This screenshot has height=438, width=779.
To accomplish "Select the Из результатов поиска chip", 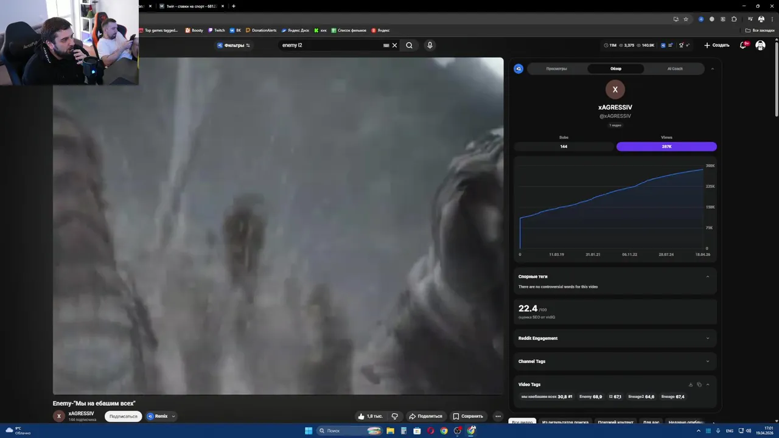I will [x=565, y=422].
